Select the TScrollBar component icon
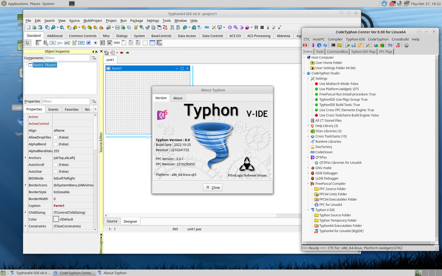442x276 pixels. click(117, 43)
